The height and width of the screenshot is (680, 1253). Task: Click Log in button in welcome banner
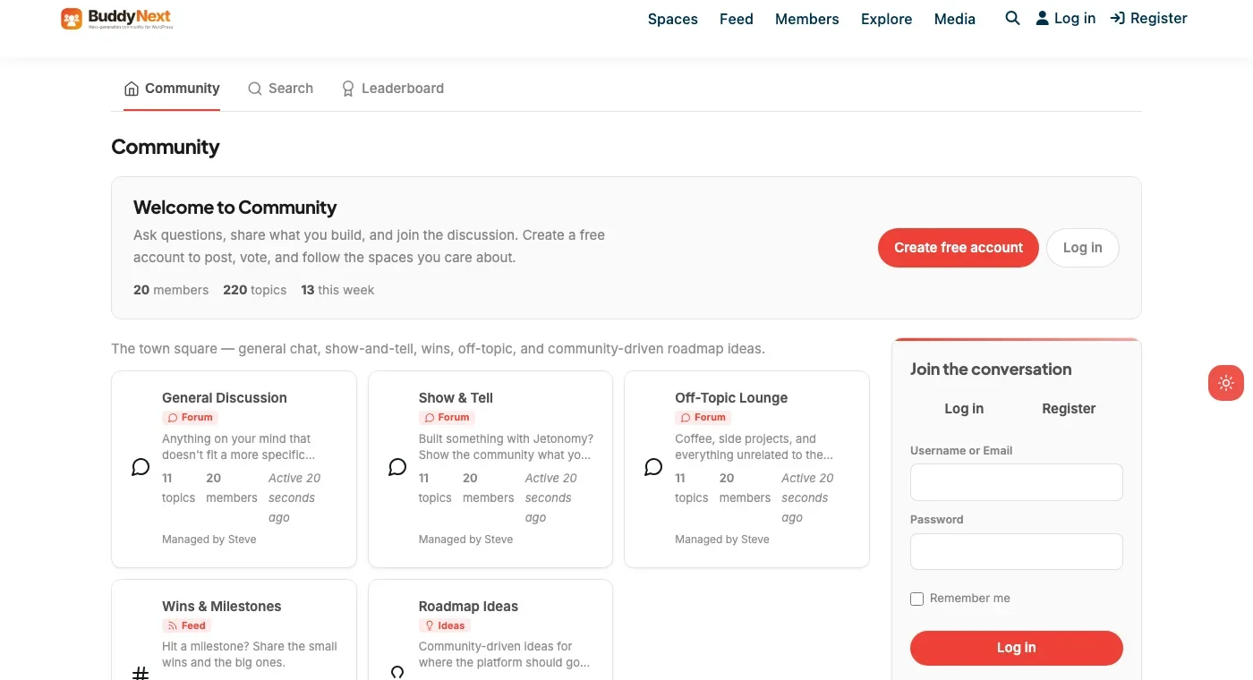1083,248
